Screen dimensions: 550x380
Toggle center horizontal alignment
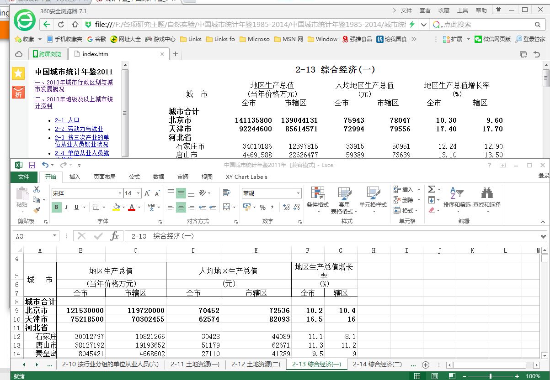pyautogui.click(x=181, y=207)
